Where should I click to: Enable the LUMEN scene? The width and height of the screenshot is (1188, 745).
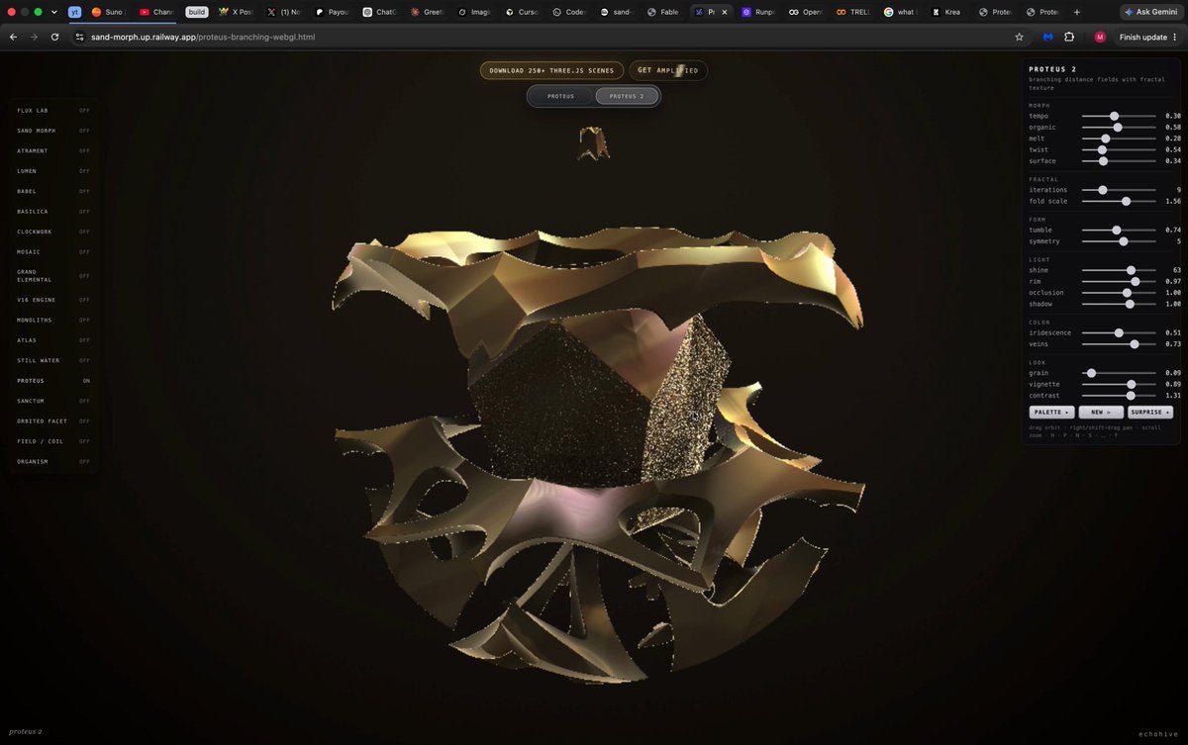(53, 171)
